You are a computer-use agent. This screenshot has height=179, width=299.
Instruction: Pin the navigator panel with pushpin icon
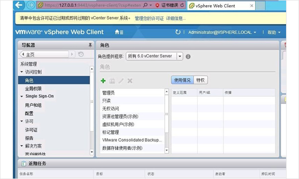tap(90, 45)
